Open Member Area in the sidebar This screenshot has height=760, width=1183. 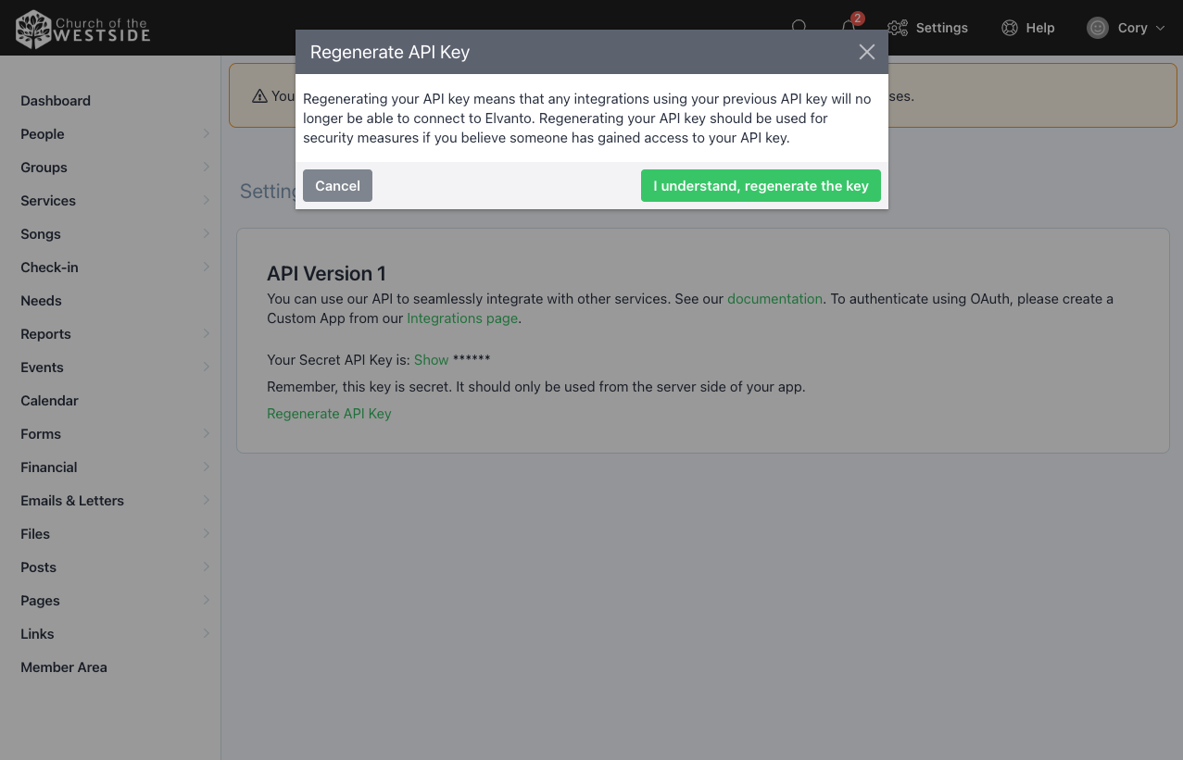tap(64, 667)
